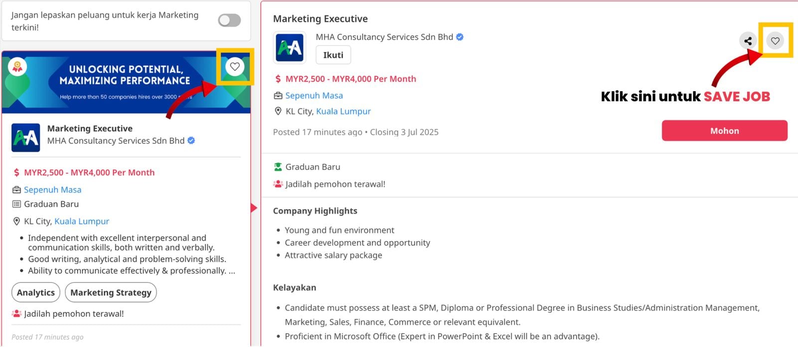
Task: Enable Marketing job alert toggle
Action: [x=229, y=20]
